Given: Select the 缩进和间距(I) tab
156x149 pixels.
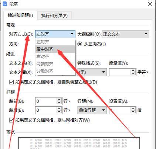Looking at the screenshot, I should coord(20,15).
